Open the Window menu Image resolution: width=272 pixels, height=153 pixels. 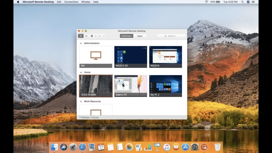click(86, 2)
